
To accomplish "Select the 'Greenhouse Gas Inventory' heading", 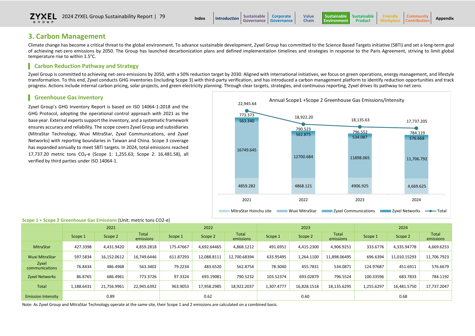I will tap(69, 97).
